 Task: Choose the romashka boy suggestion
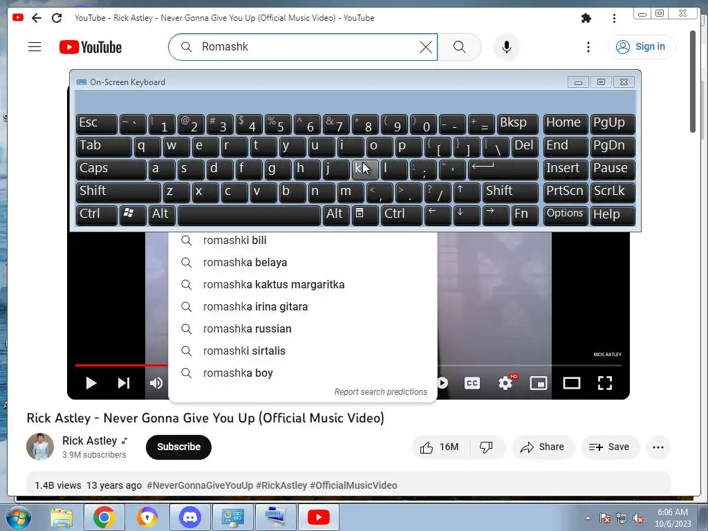(x=303, y=373)
